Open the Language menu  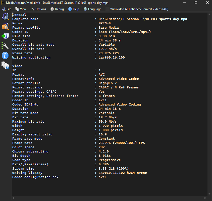(x=92, y=9)
